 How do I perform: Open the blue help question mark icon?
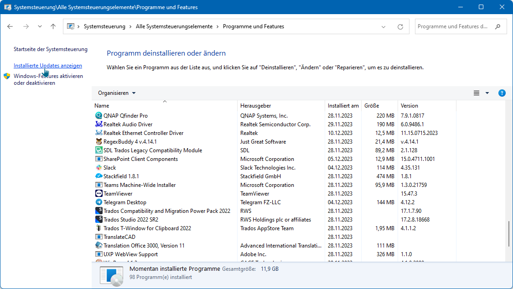[x=502, y=93]
